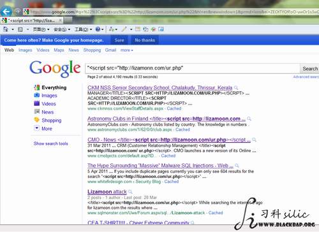Click the browser back arrow button
319x232 pixels.
(x=6, y=11)
